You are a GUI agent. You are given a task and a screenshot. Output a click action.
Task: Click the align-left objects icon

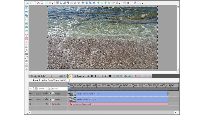coord(61,3)
